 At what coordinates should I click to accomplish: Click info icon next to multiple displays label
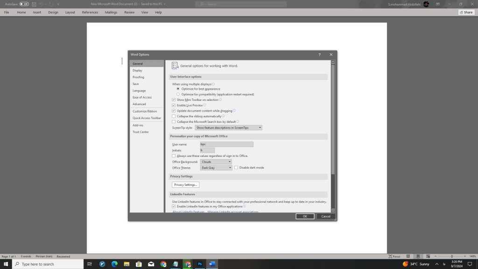(x=213, y=84)
